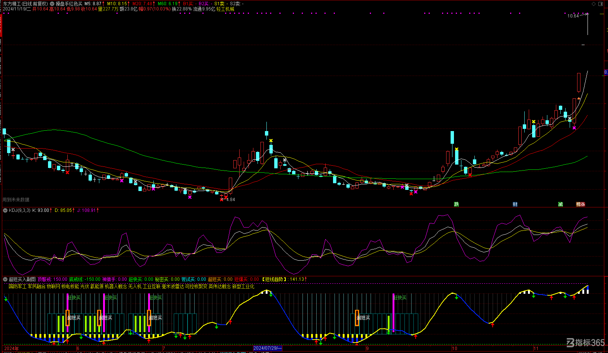The width and height of the screenshot is (608, 353).
Task: Click the green 减 info marker
Action: 560,204
